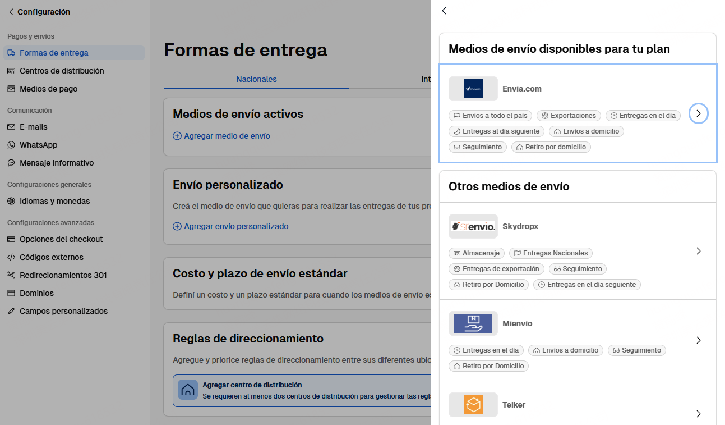Viewport: 725px width, 425px height.
Task: Click the Exportaciones tag under Envia.com
Action: pos(569,116)
